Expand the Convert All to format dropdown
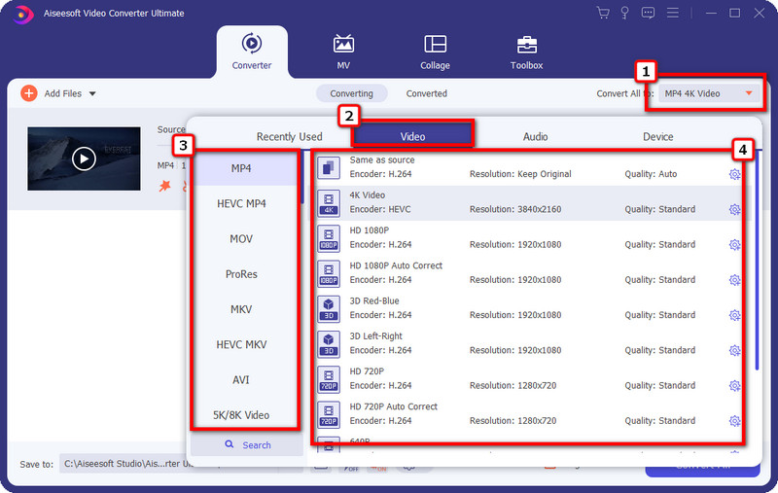778x493 pixels. (748, 93)
